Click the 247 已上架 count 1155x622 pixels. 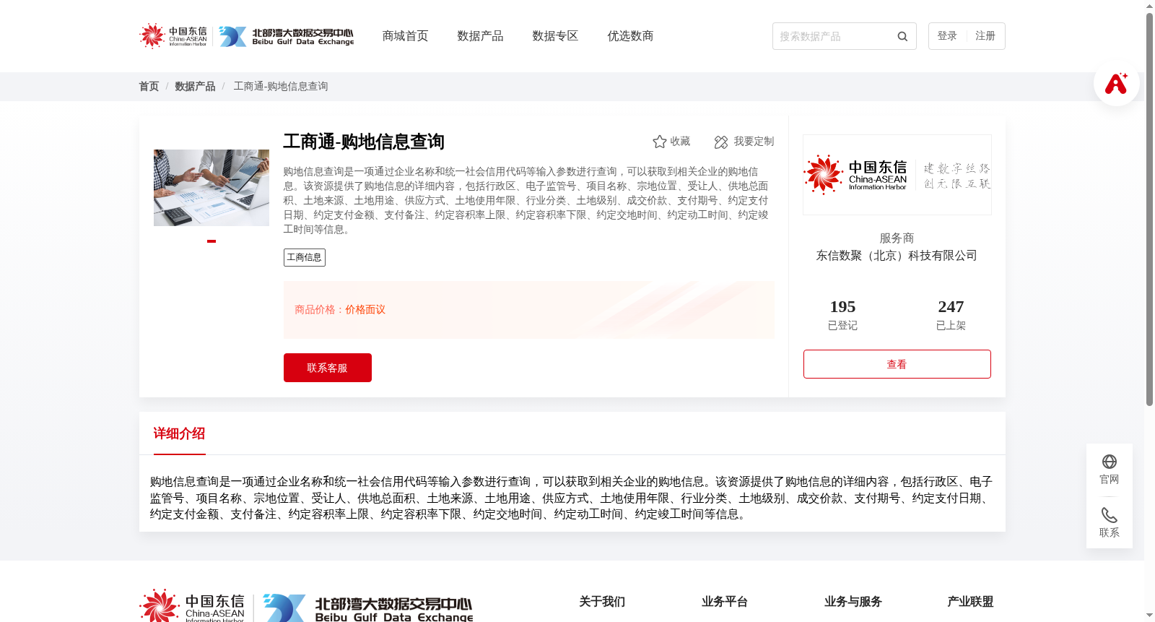[x=951, y=315]
